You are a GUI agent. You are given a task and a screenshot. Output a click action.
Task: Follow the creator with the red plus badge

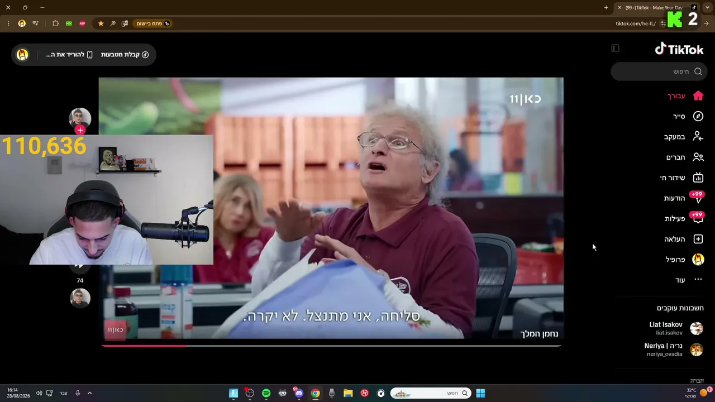pos(80,130)
